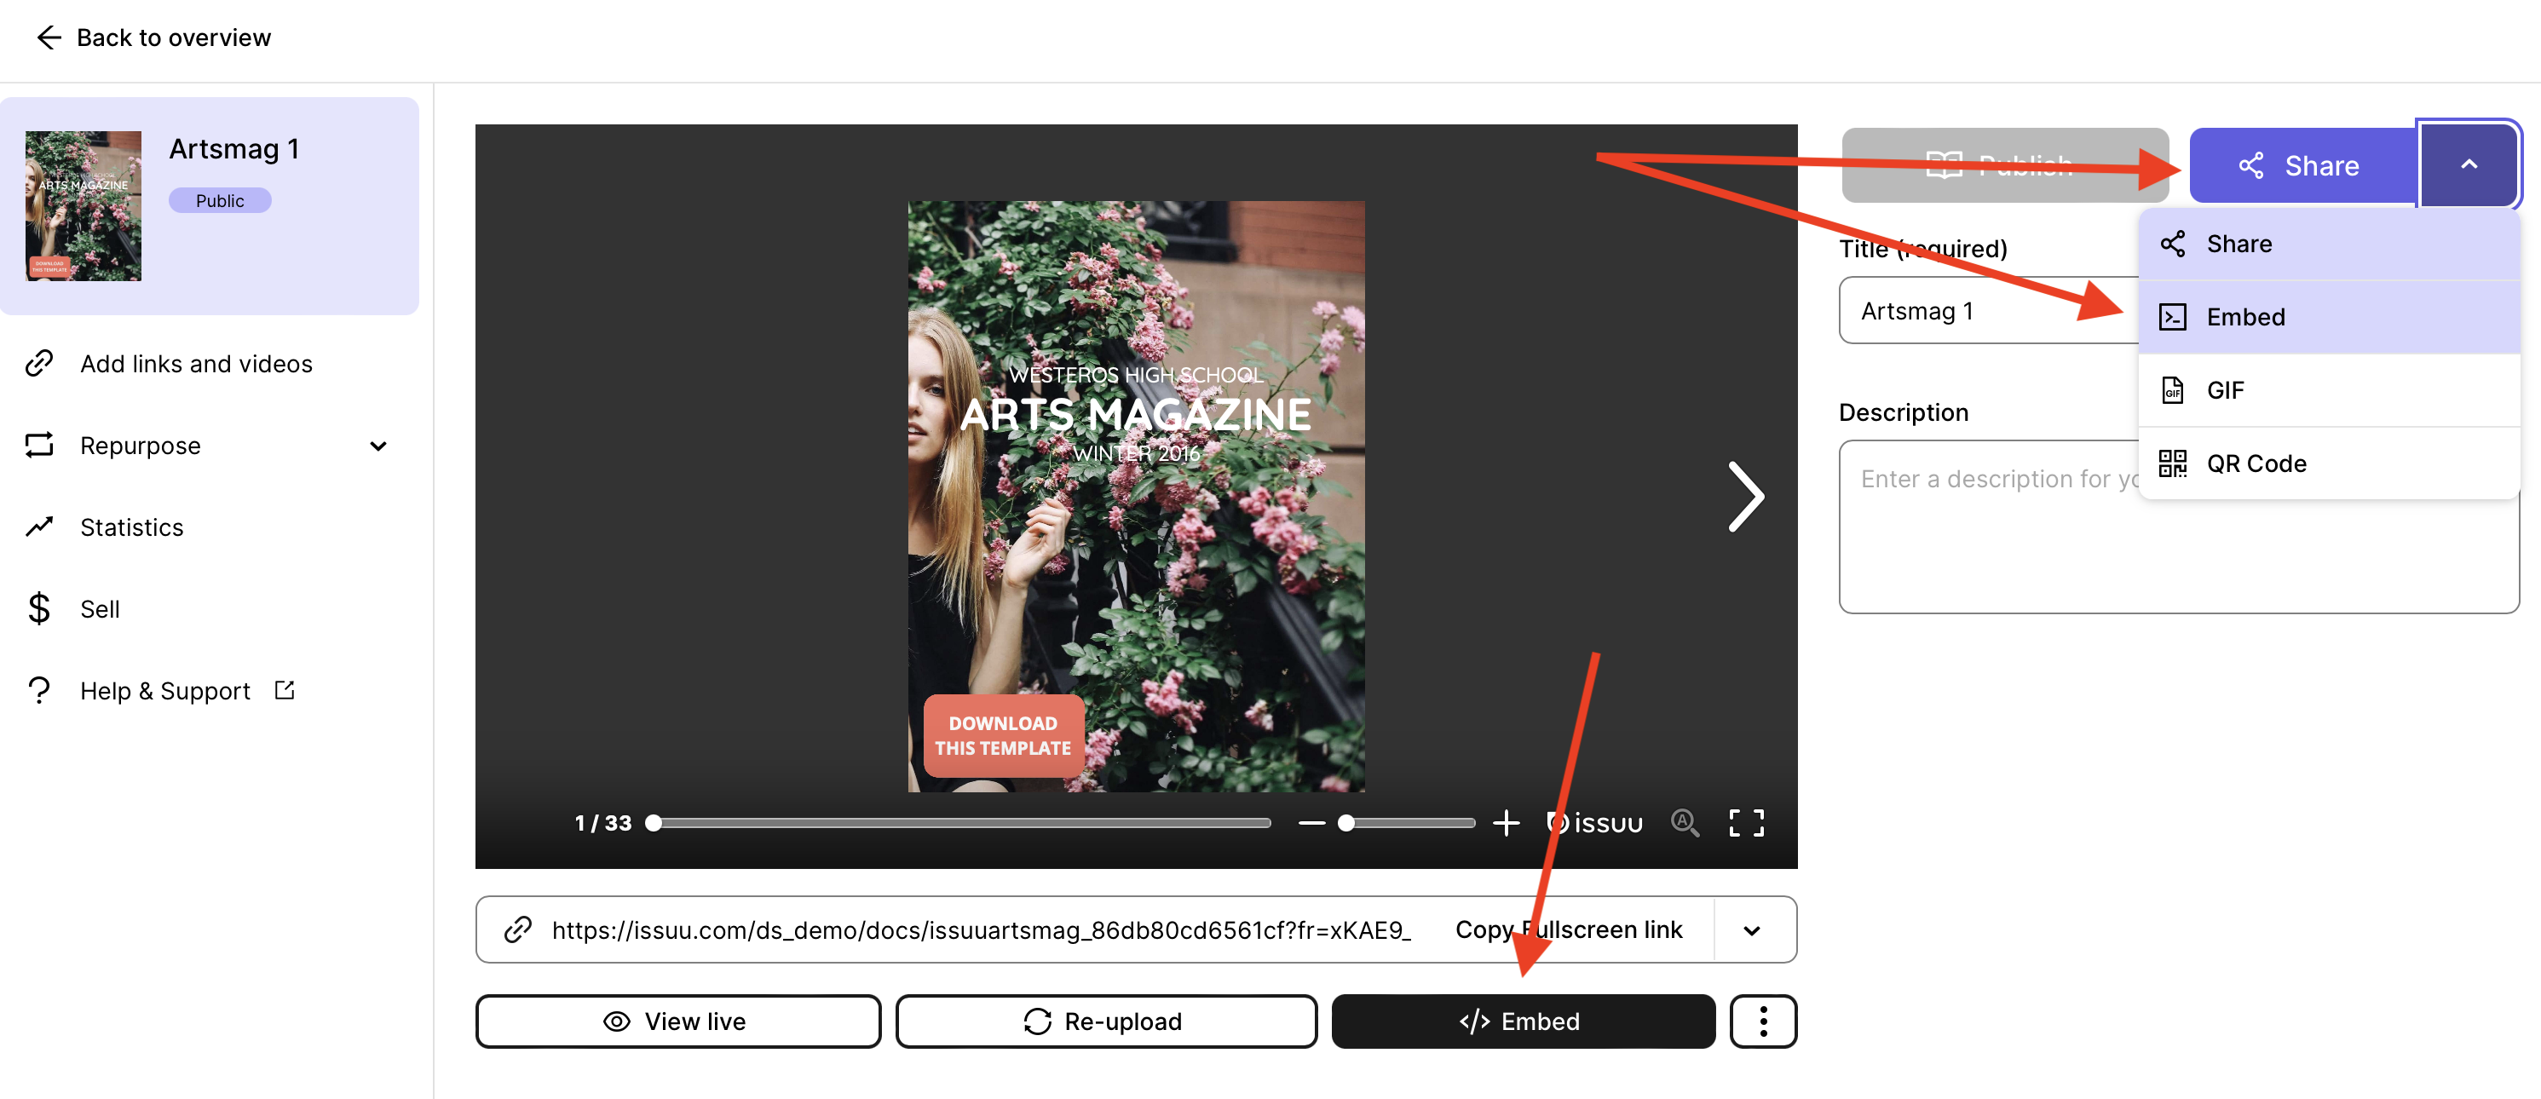Click the three-dot more options icon
This screenshot has height=1099, width=2541.
pyautogui.click(x=1766, y=1021)
